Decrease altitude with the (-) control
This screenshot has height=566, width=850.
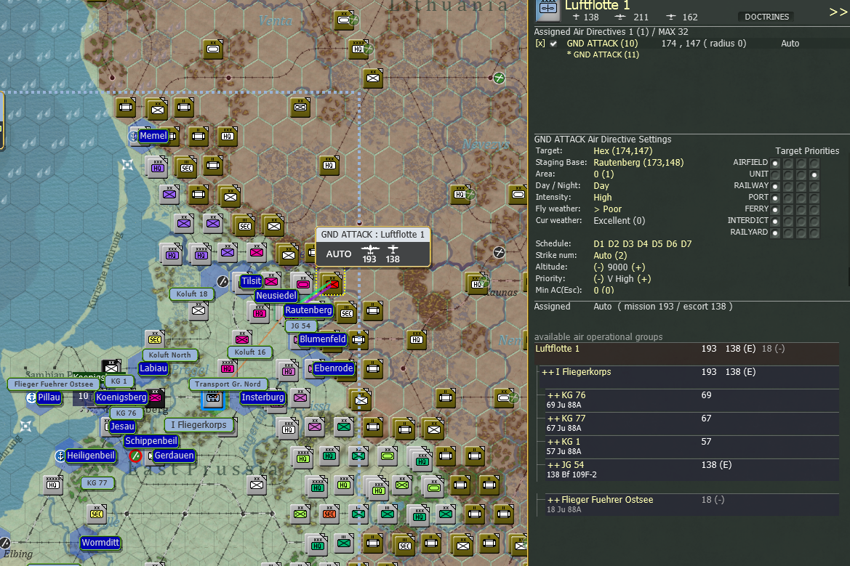[x=598, y=267]
